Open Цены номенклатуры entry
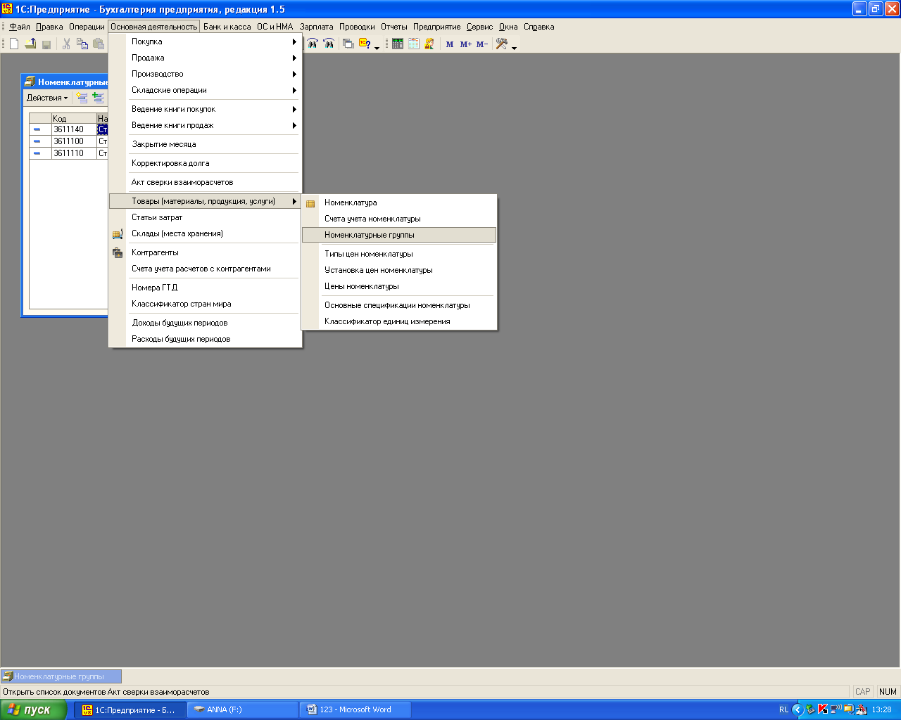Image resolution: width=901 pixels, height=720 pixels. [399, 286]
